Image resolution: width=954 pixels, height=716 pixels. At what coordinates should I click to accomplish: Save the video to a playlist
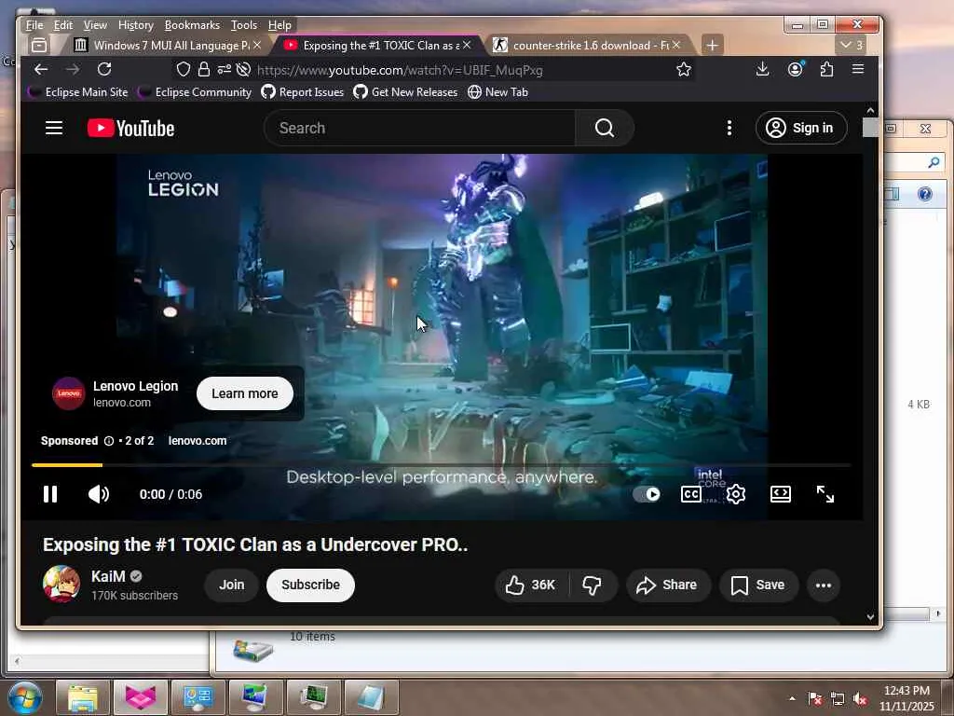(758, 585)
